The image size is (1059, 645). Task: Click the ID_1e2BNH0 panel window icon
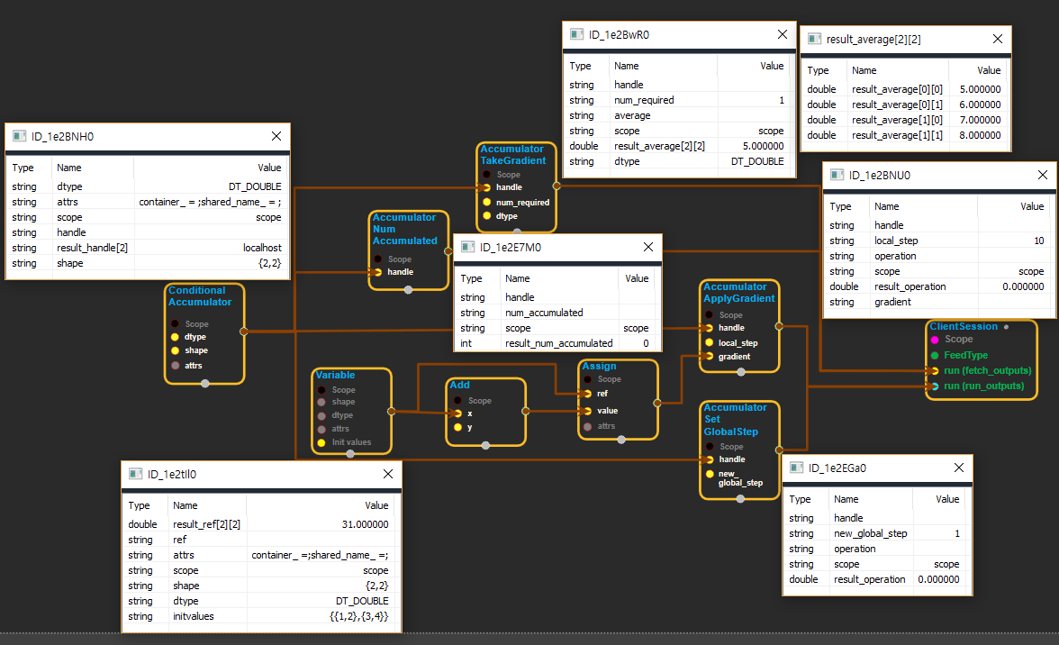(20, 137)
